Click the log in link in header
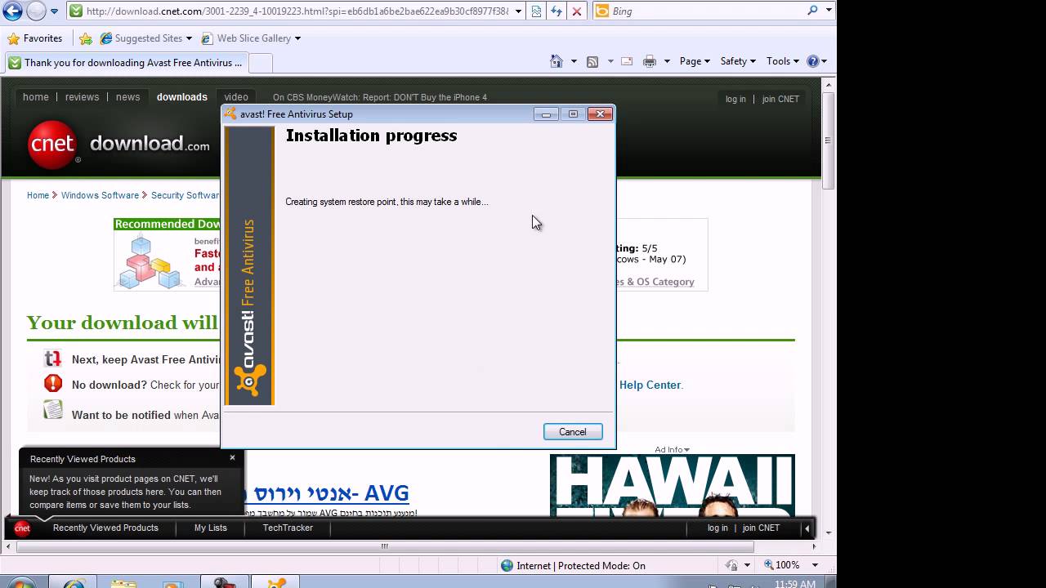The height and width of the screenshot is (588, 1046). (x=735, y=99)
